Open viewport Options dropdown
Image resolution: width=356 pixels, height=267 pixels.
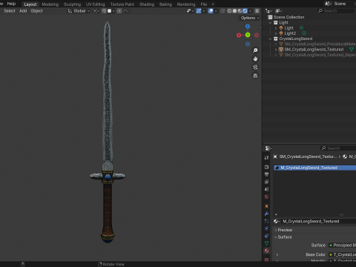[x=250, y=18]
